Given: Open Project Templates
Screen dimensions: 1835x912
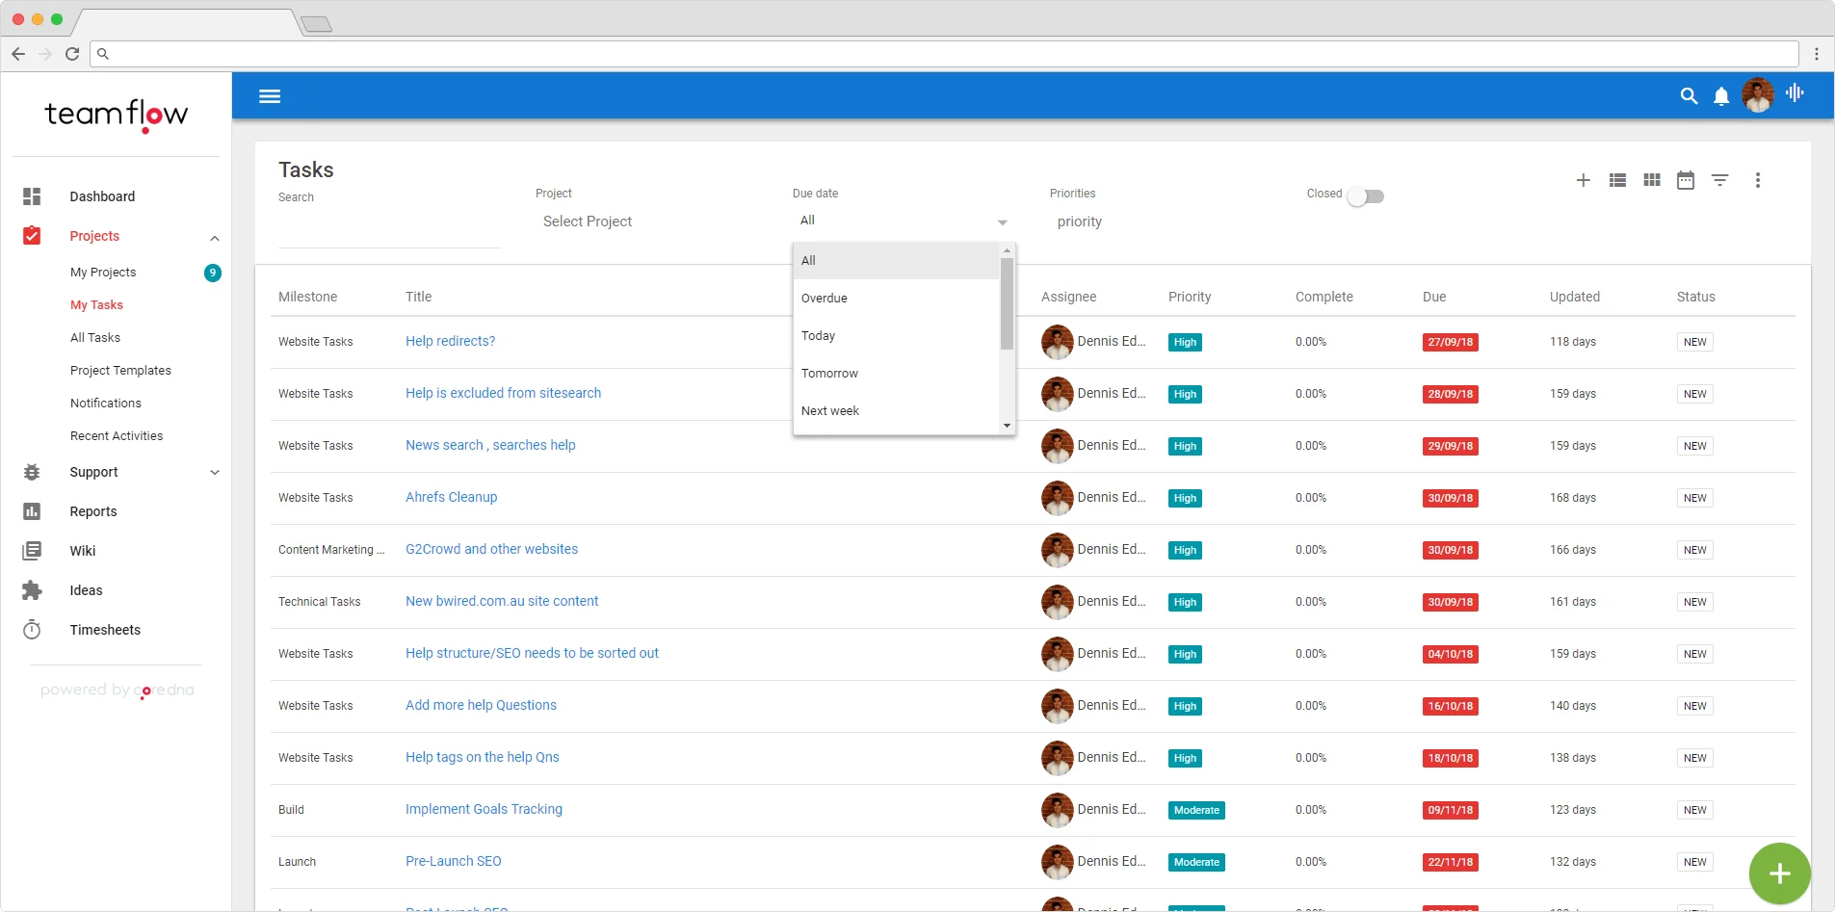Looking at the screenshot, I should point(120,371).
